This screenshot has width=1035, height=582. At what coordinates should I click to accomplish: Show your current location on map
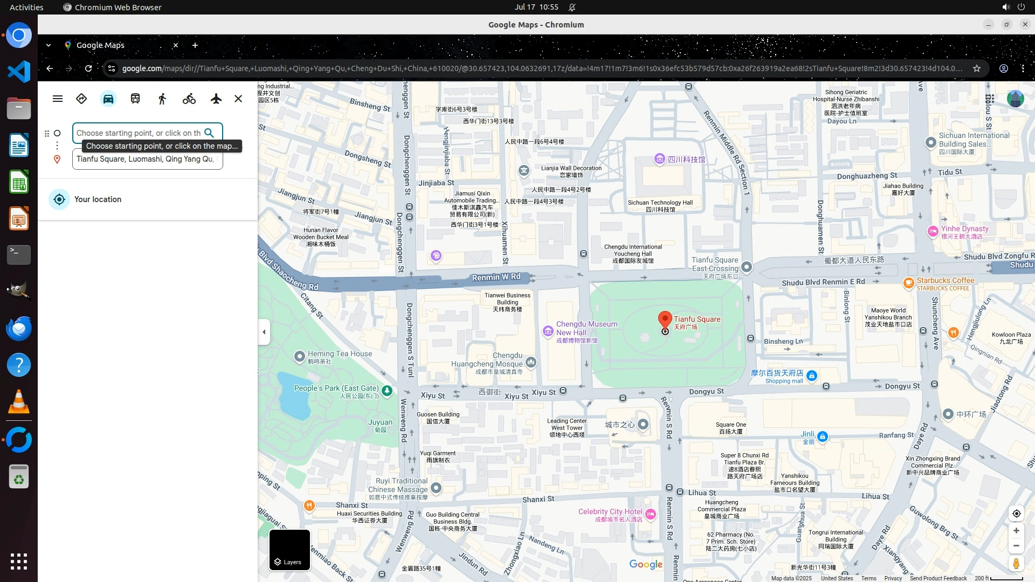pos(1016,514)
